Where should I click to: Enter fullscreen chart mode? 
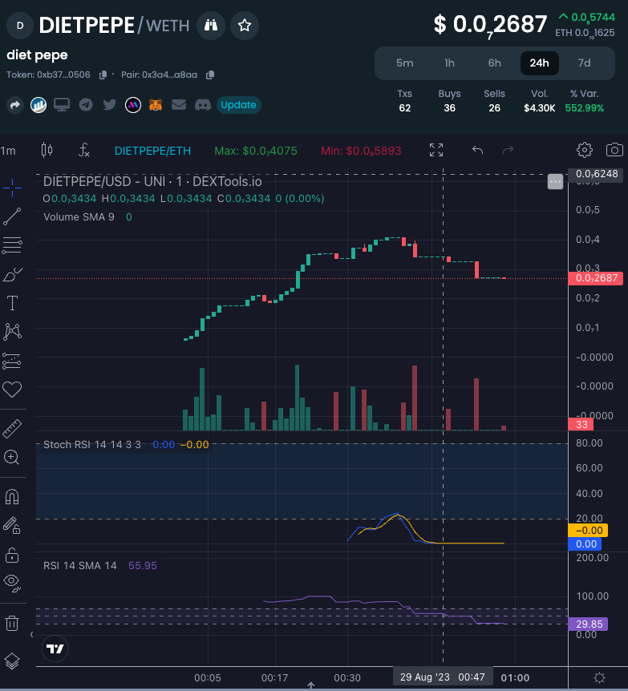(436, 150)
